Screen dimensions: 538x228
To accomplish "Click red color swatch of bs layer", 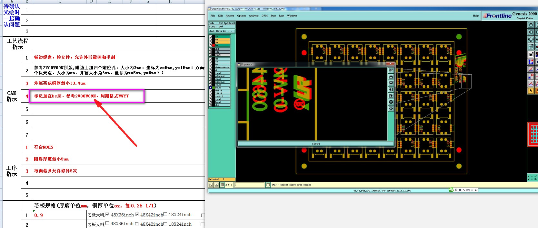I will tap(214, 45).
